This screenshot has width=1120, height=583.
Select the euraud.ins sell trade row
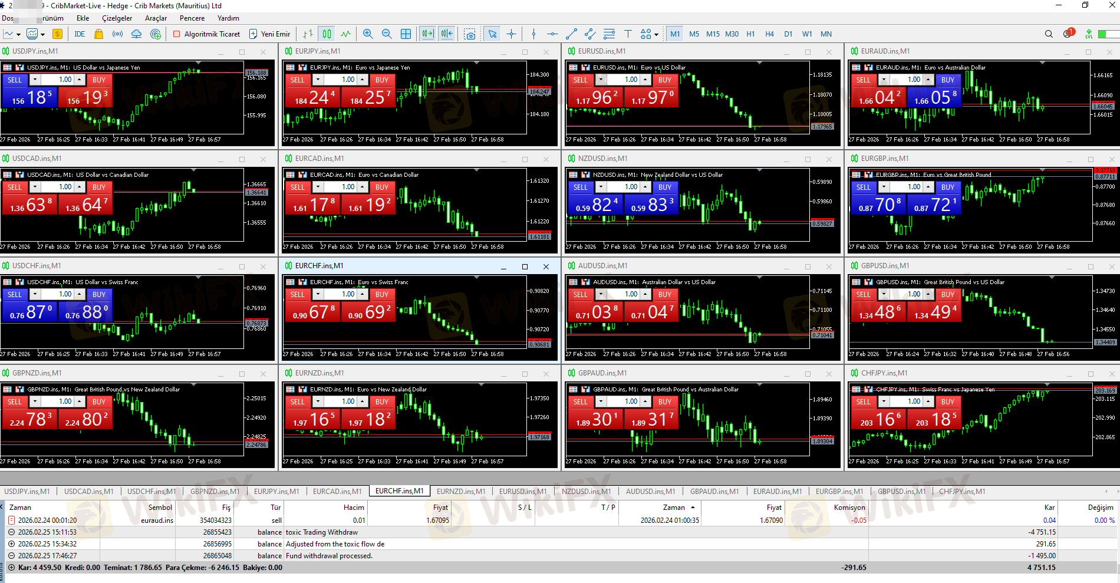560,521
